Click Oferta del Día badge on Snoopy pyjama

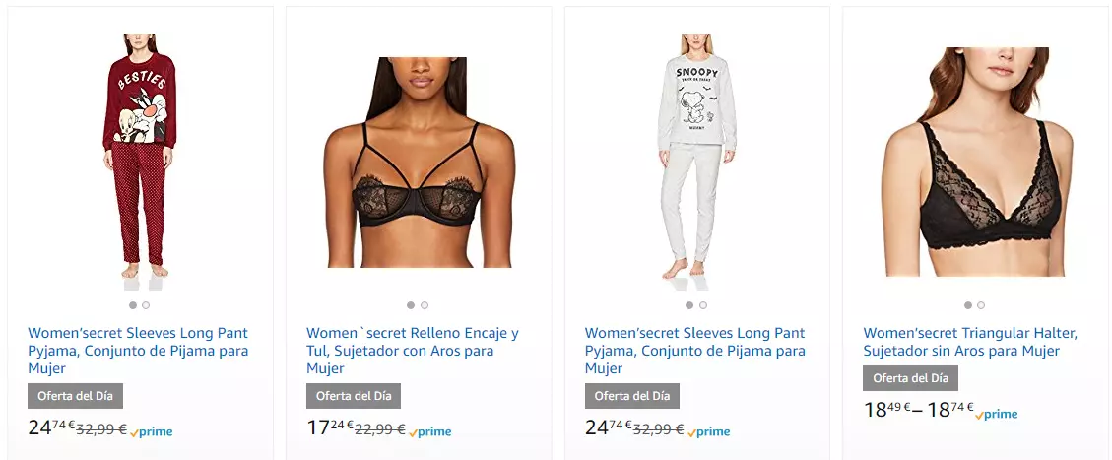tap(632, 396)
